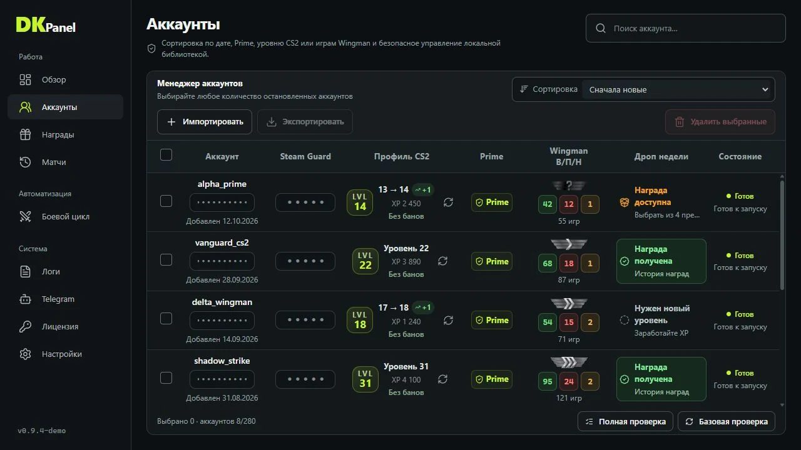Click the Матчи history icon

(25, 162)
